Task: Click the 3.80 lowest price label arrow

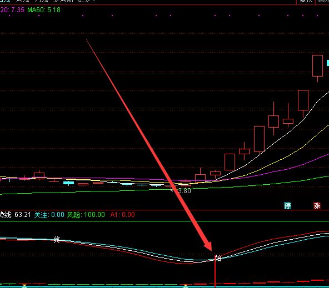Action: click(181, 190)
